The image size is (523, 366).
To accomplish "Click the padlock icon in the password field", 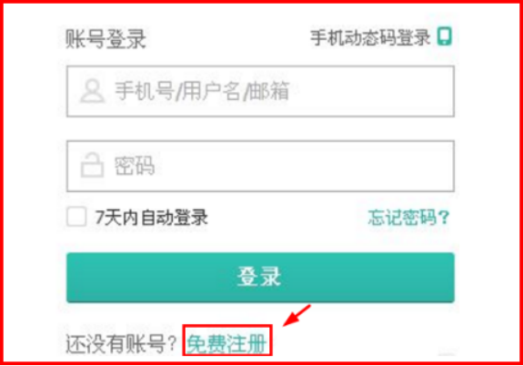I will point(92,165).
